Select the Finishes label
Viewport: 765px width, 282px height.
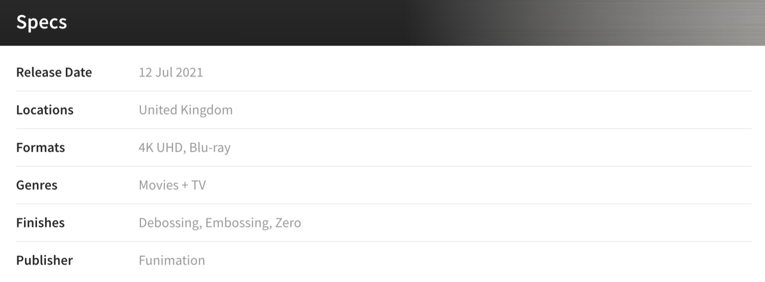point(40,222)
